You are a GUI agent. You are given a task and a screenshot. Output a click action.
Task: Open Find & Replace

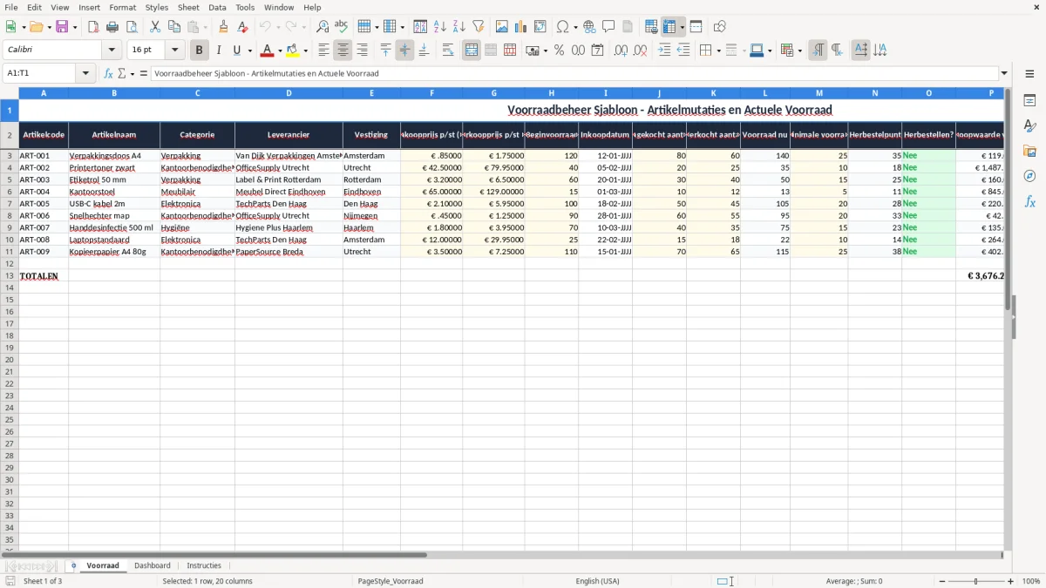pos(323,27)
